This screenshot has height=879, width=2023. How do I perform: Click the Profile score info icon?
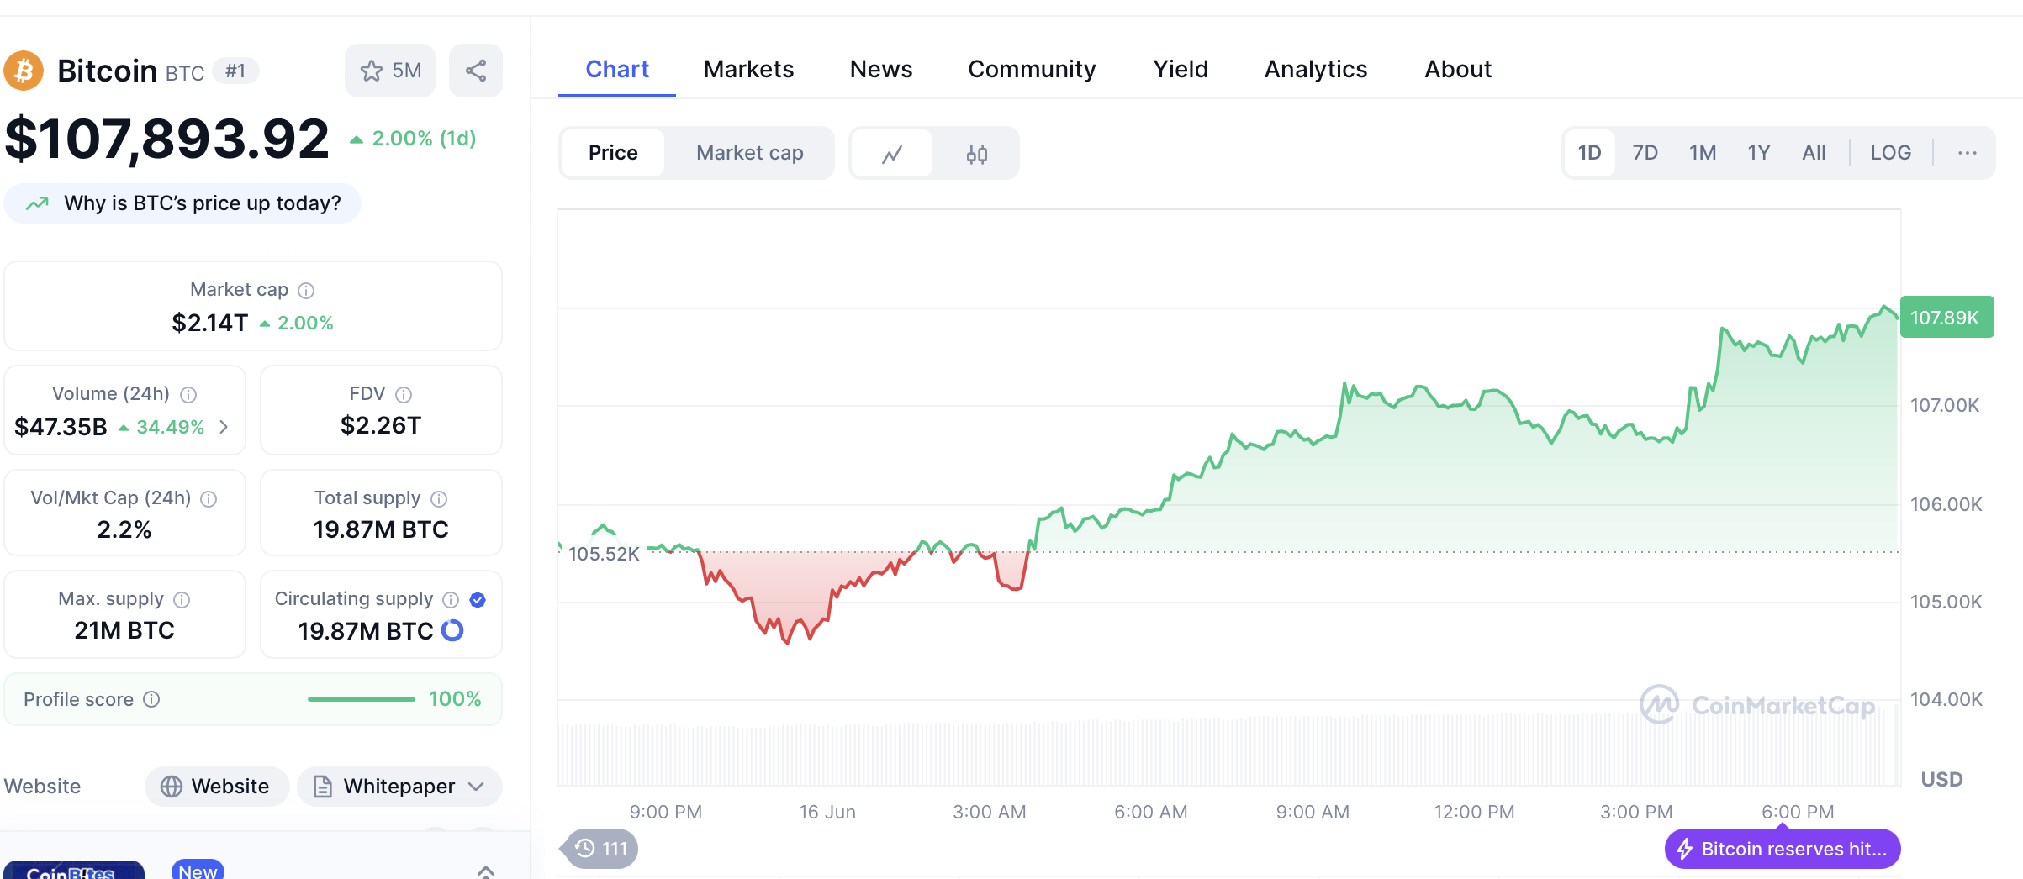[x=151, y=699]
